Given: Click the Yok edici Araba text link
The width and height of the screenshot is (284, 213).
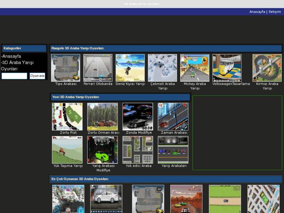Looking at the screenshot, I should pos(139,166).
